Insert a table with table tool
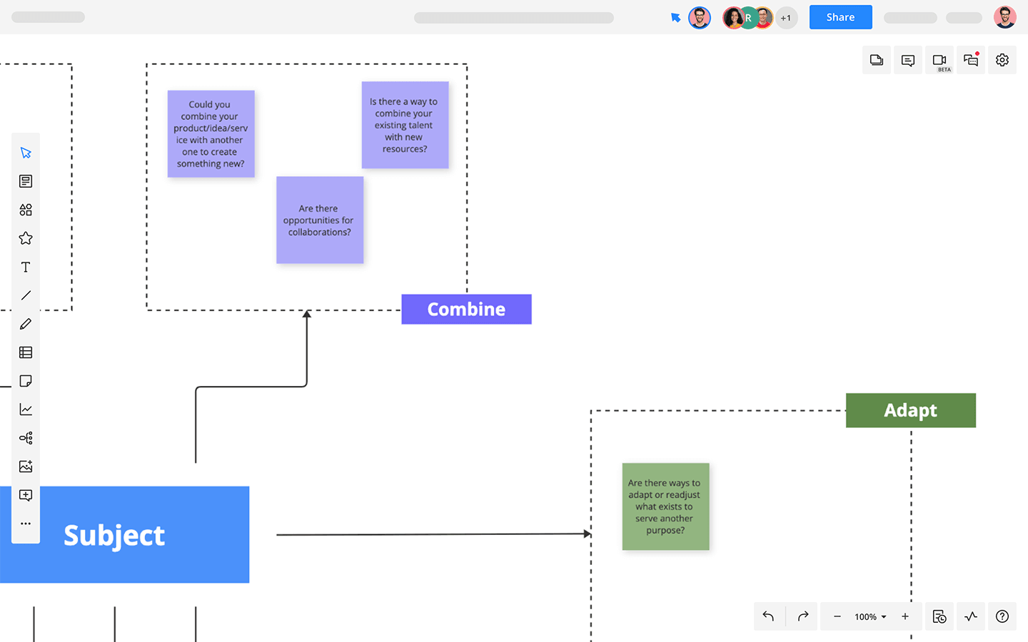This screenshot has height=642, width=1028. [26, 352]
